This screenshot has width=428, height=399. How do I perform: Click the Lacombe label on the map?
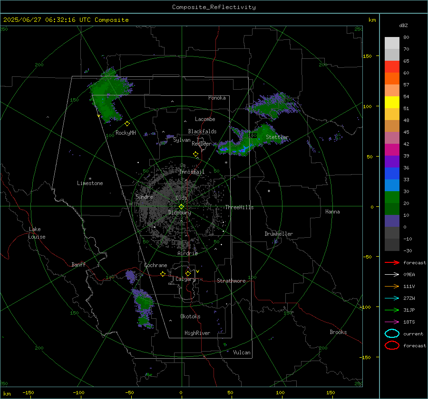coord(205,119)
